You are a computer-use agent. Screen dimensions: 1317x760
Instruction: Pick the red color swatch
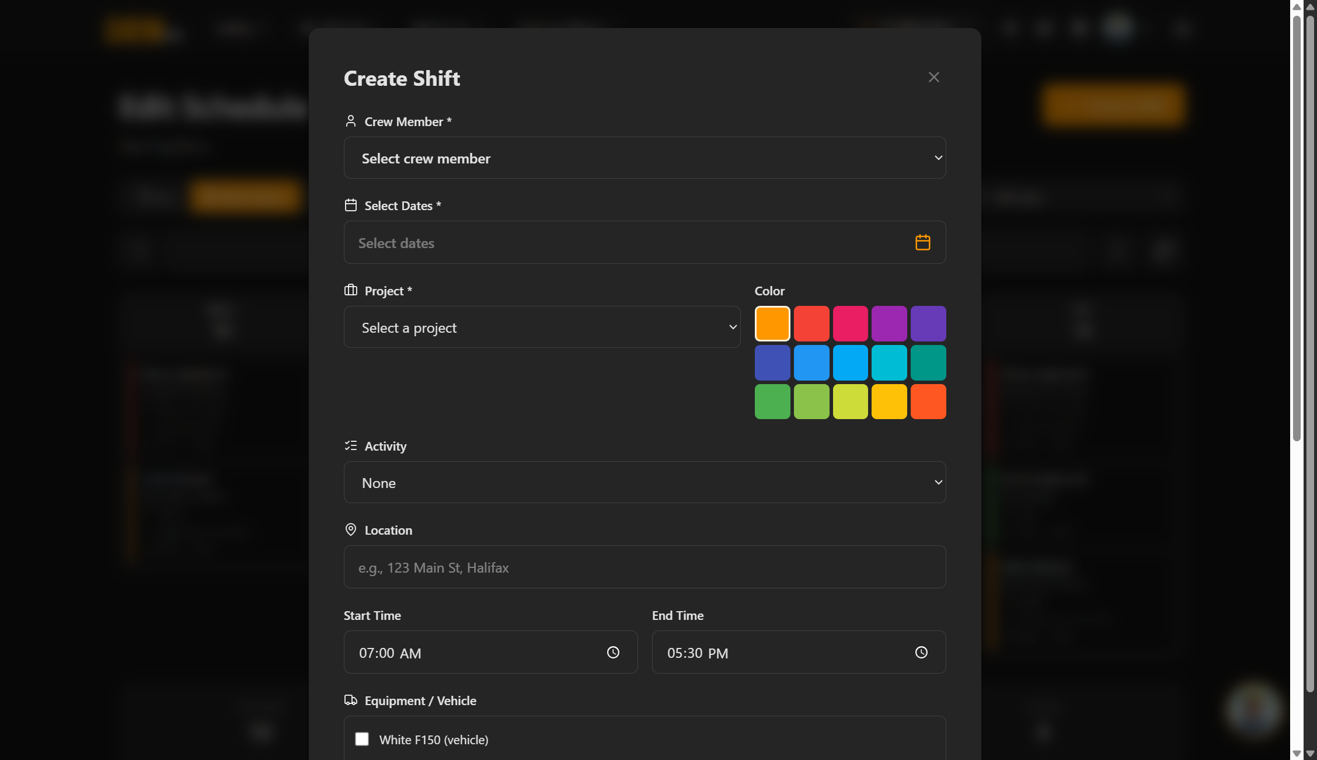(x=811, y=323)
